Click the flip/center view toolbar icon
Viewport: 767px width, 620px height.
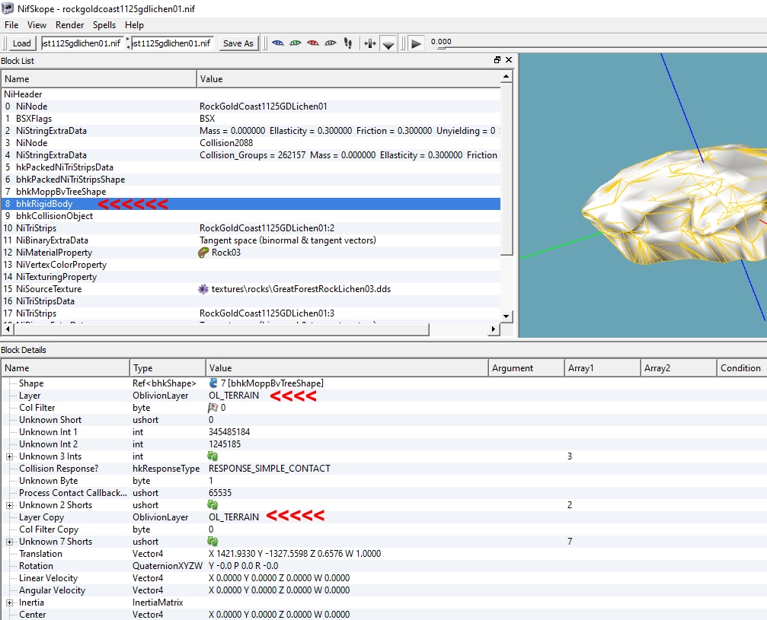[370, 43]
